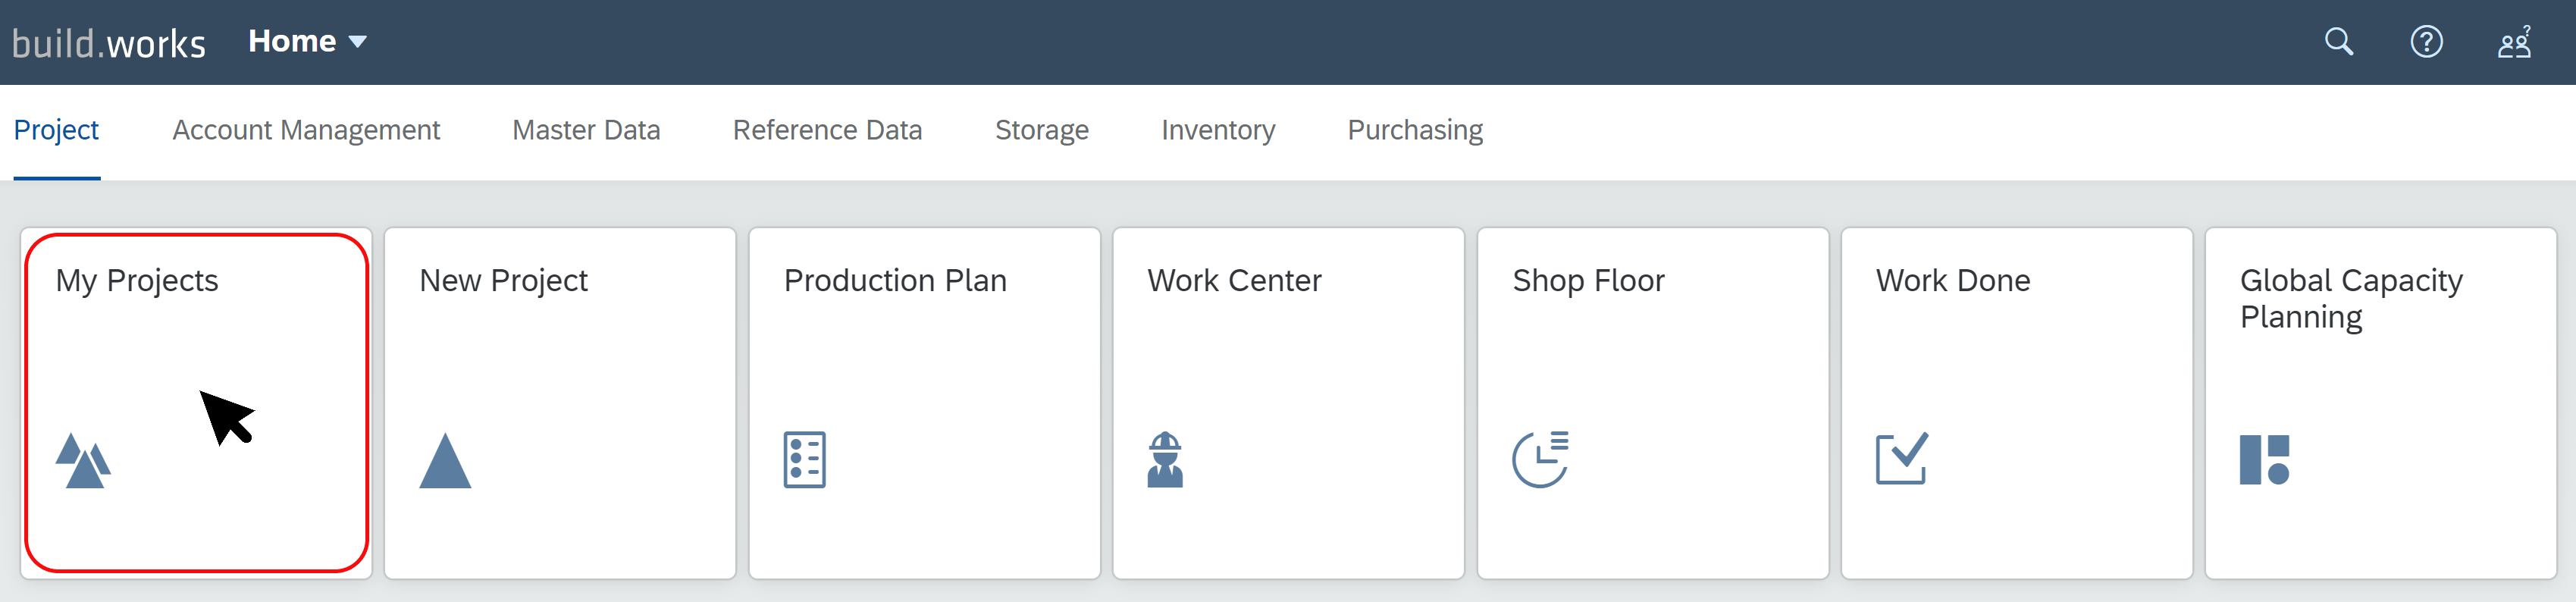Click the Production Plan list icon
The height and width of the screenshot is (602, 2576).
[x=804, y=460]
